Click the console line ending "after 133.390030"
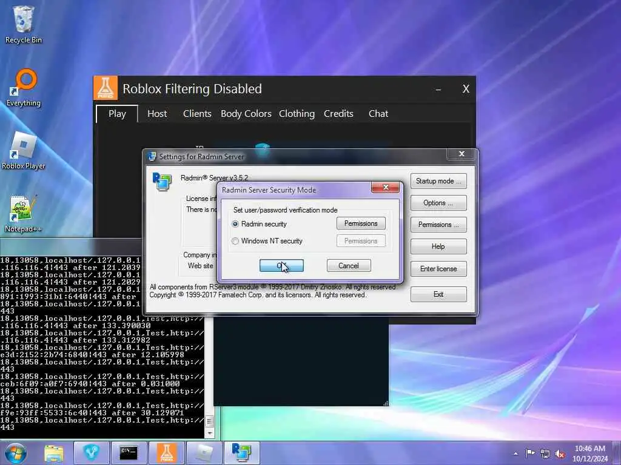Image resolution: width=621 pixels, height=465 pixels. 75,326
